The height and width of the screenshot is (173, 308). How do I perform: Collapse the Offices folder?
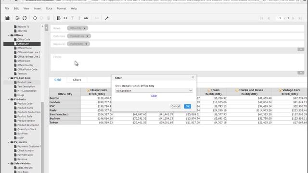pyautogui.click(x=9, y=35)
